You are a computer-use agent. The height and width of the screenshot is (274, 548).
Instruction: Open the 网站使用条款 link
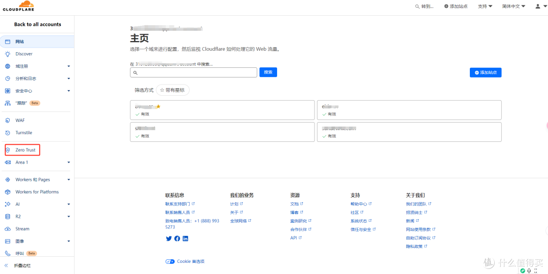pos(421,229)
